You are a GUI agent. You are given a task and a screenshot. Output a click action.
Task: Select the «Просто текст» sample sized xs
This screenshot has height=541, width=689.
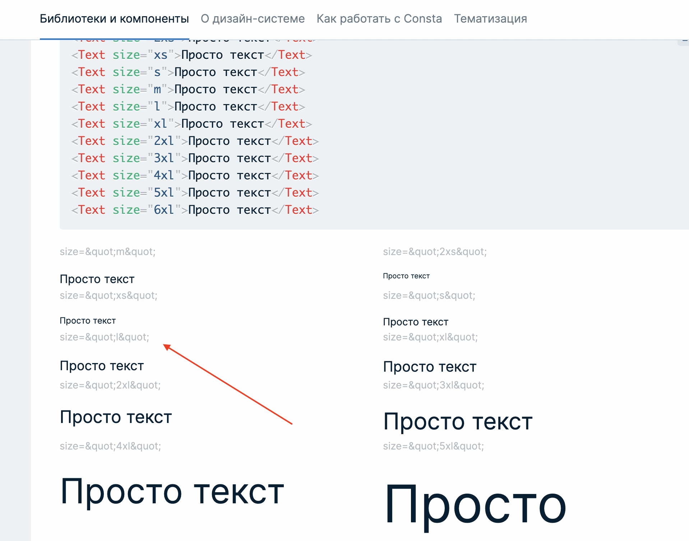coord(88,320)
